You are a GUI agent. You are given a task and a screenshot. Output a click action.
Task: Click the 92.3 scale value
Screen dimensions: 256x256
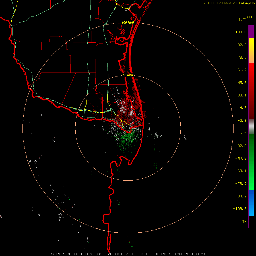pos(242,45)
